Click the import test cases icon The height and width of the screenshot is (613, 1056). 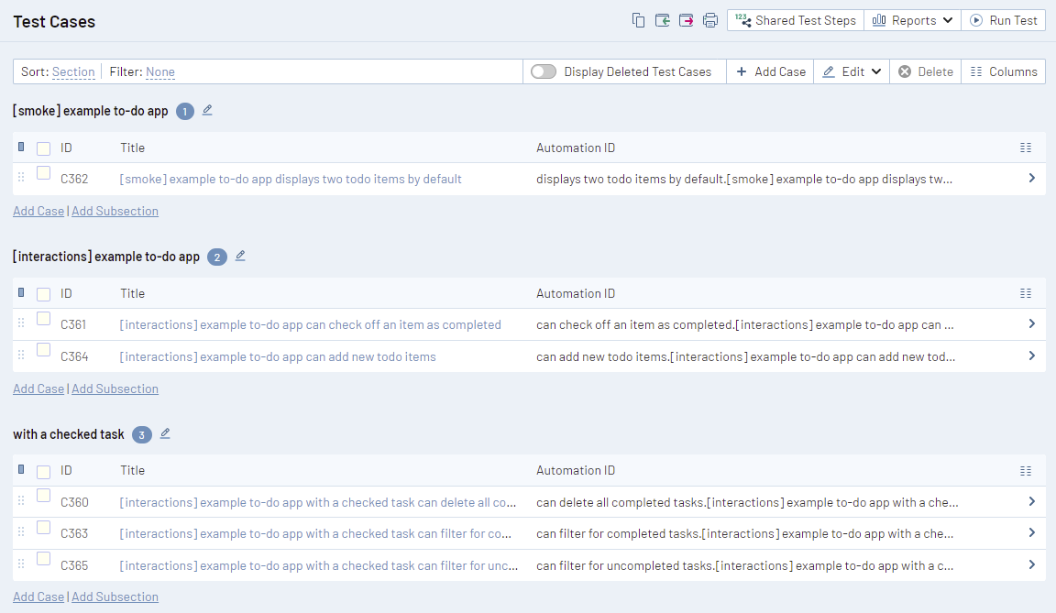pos(663,20)
